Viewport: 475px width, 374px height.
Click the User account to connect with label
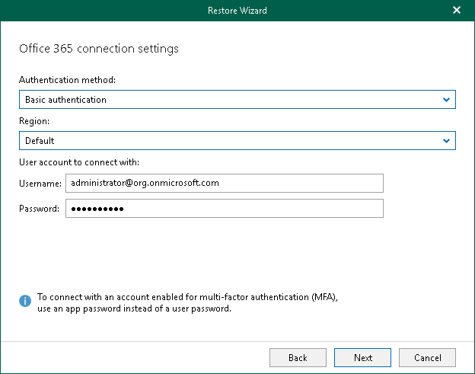(78, 162)
